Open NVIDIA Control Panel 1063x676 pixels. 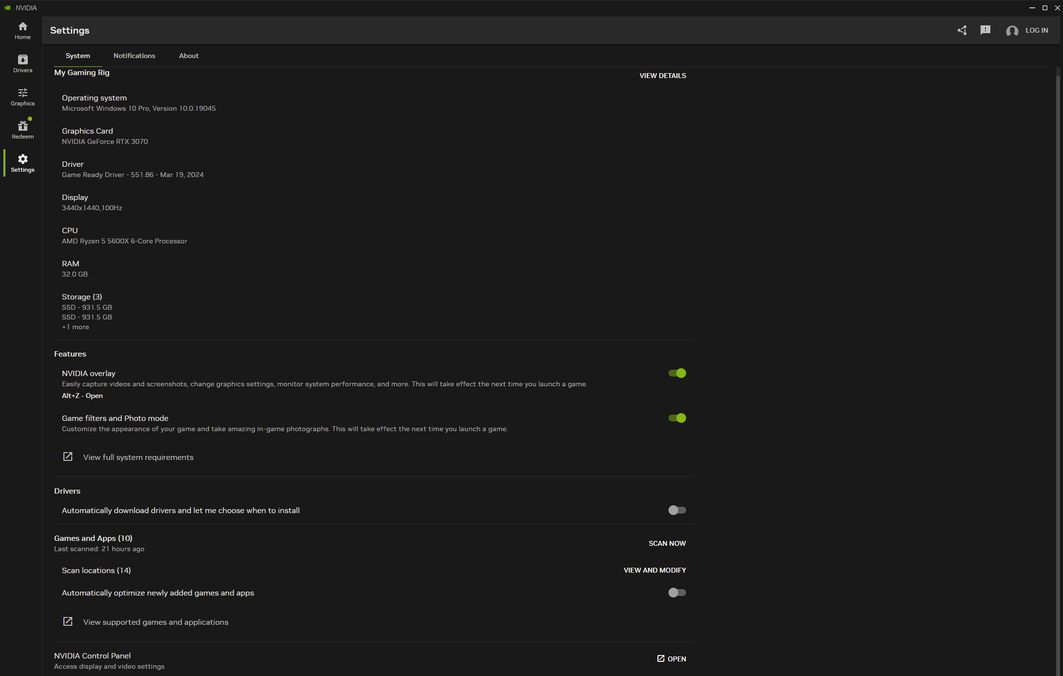(671, 657)
